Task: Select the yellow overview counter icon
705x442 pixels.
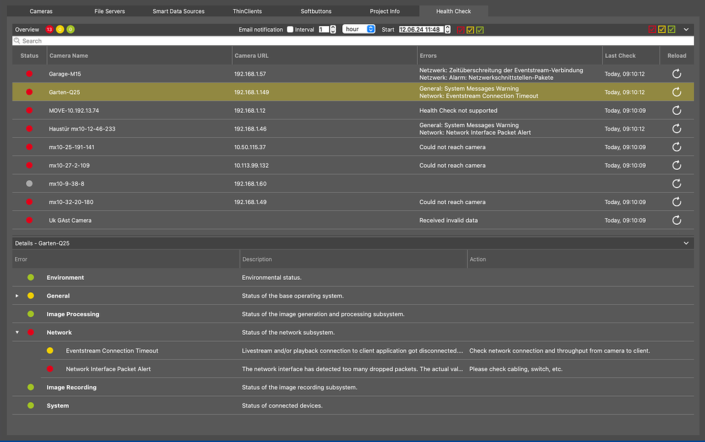Action: (60, 30)
